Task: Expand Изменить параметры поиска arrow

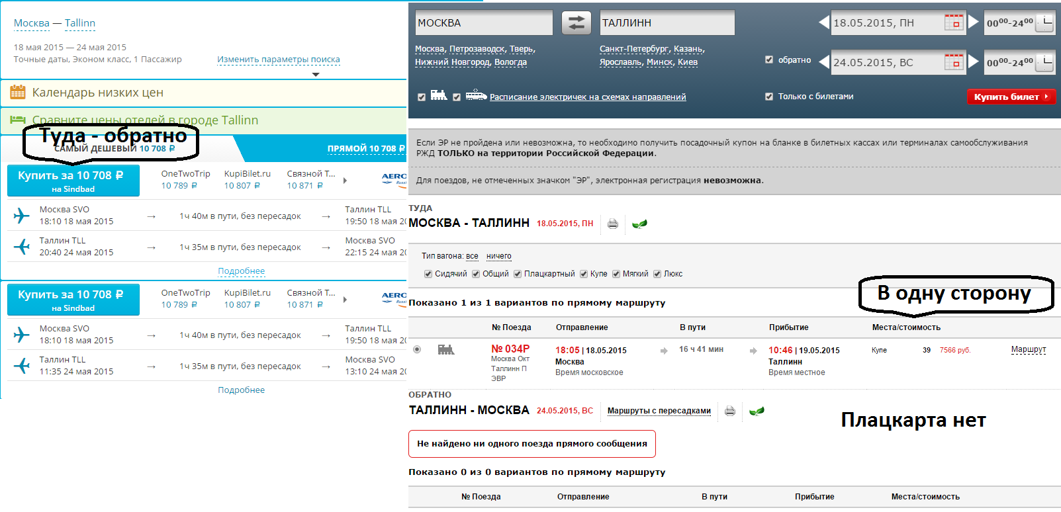Action: click(x=316, y=74)
